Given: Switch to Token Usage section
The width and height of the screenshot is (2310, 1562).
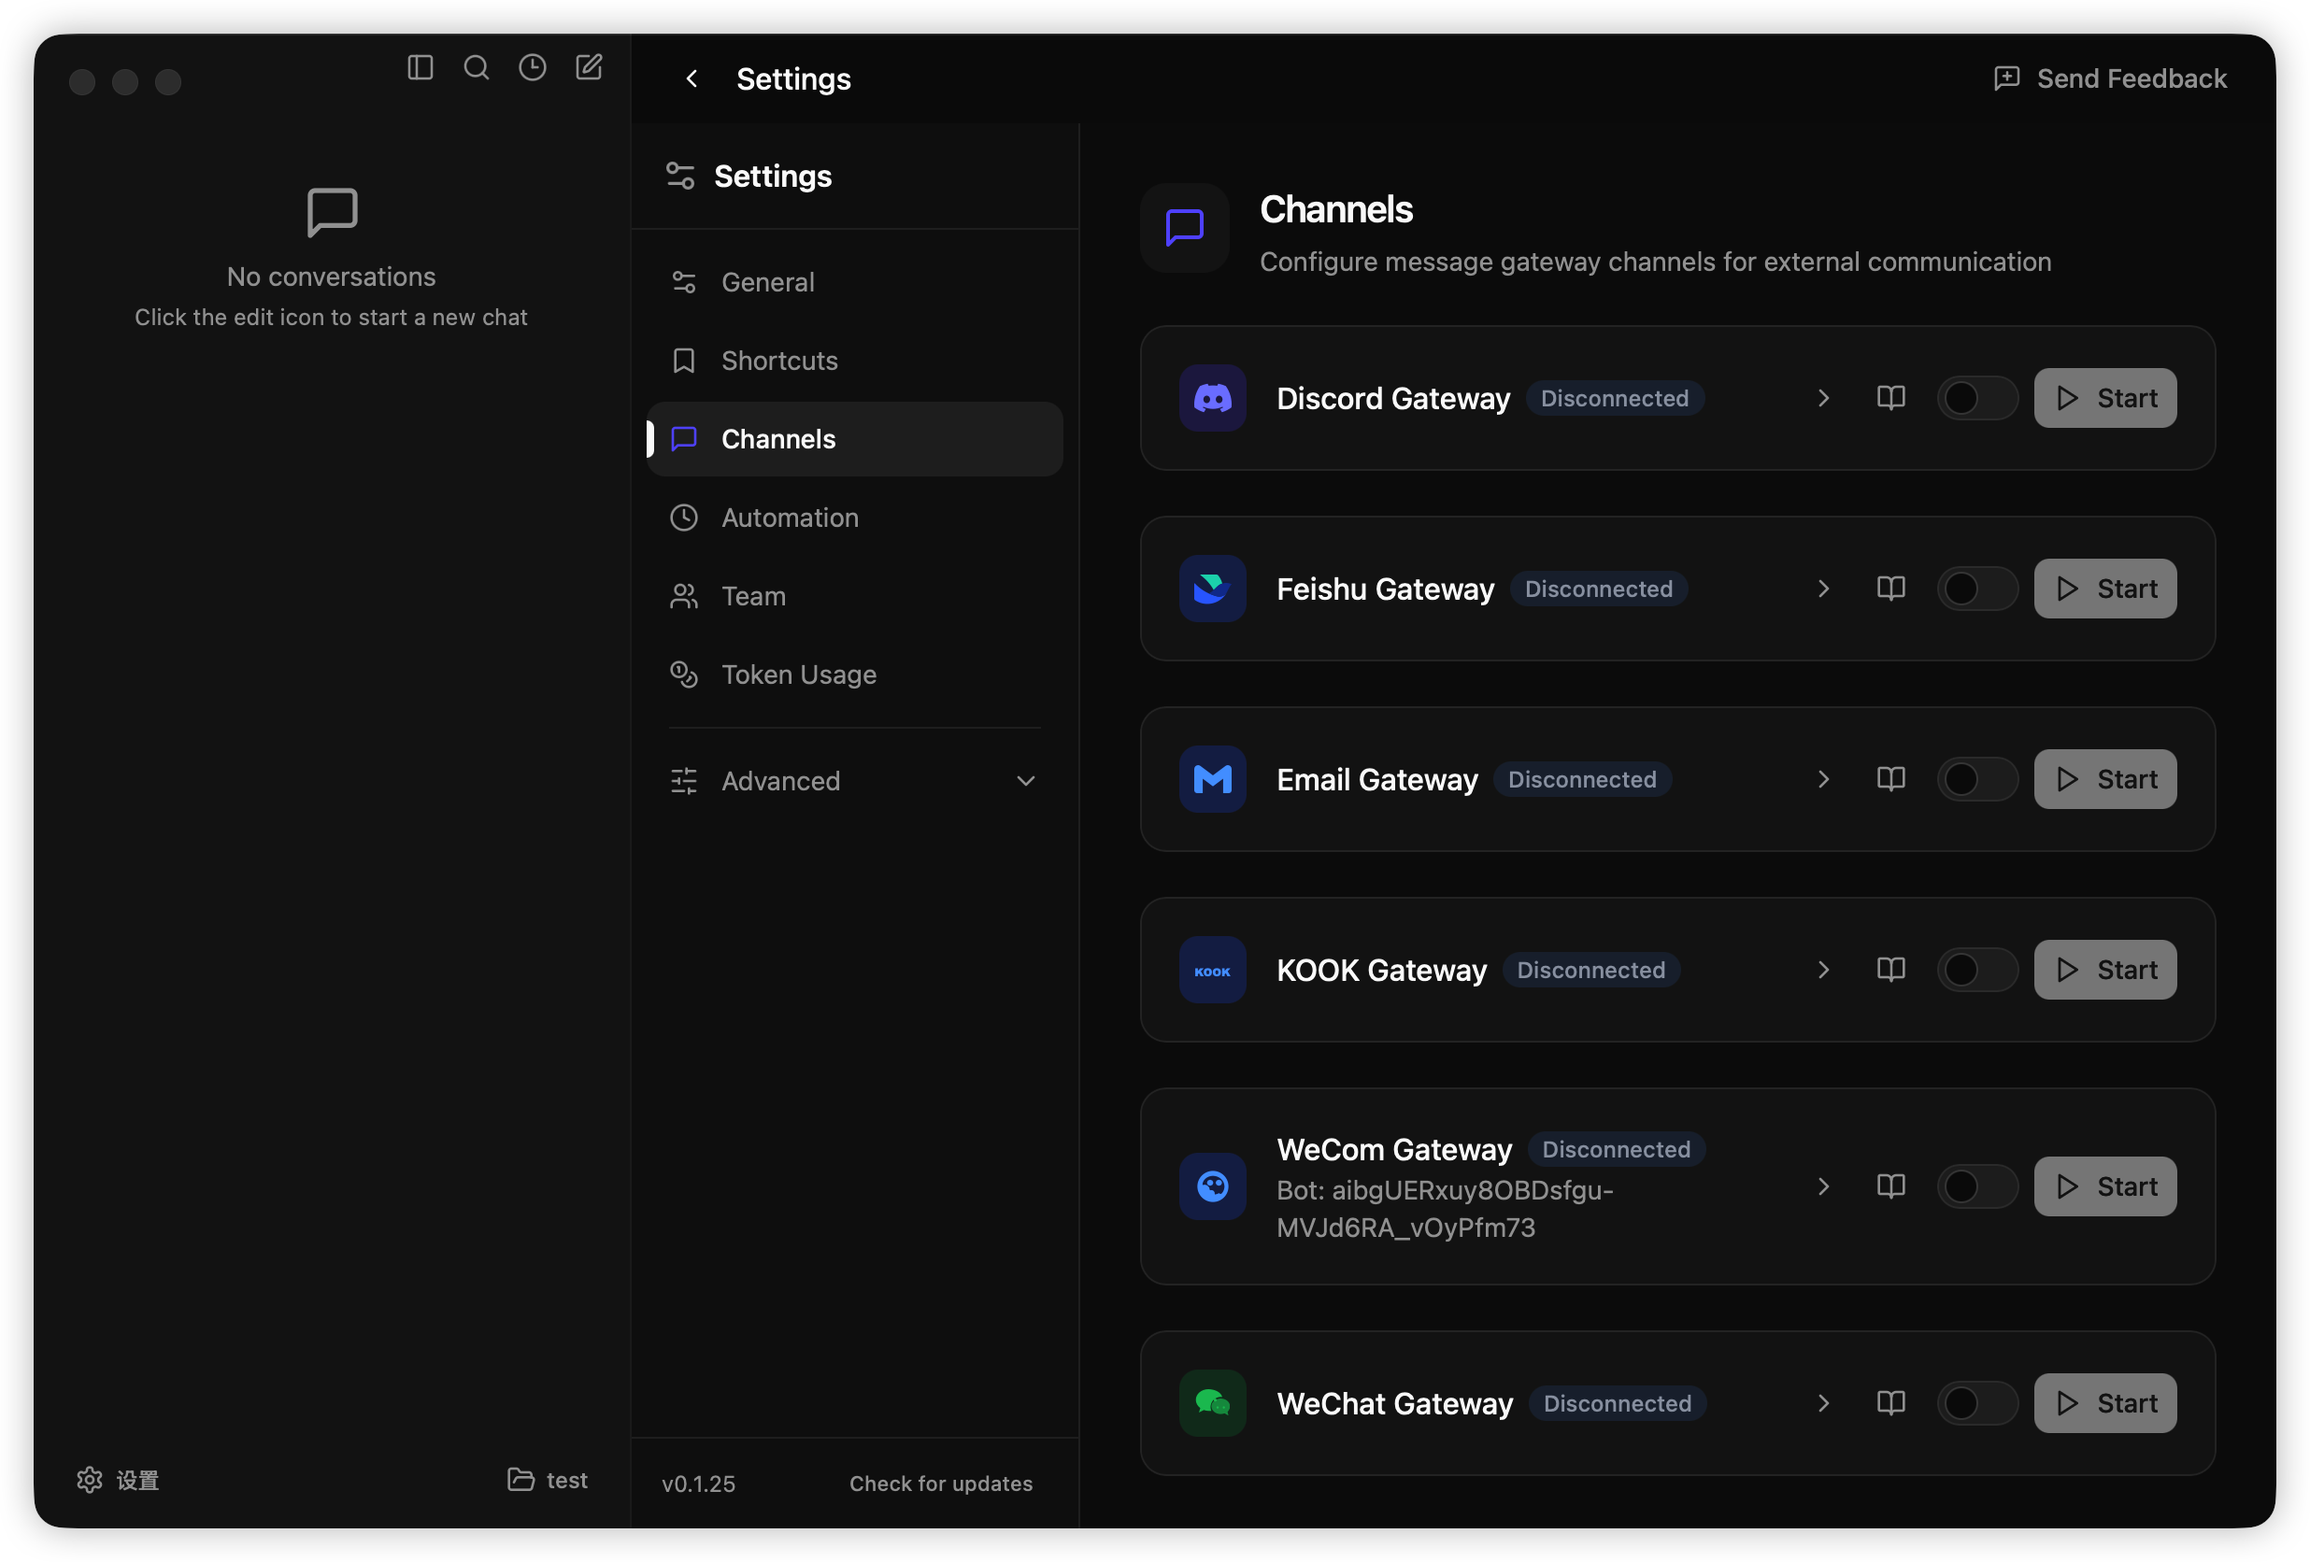Looking at the screenshot, I should click(798, 674).
